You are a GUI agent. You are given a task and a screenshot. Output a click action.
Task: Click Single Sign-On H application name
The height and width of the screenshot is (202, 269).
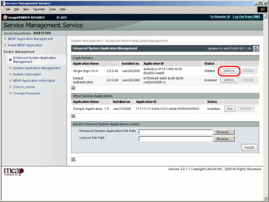(x=86, y=71)
